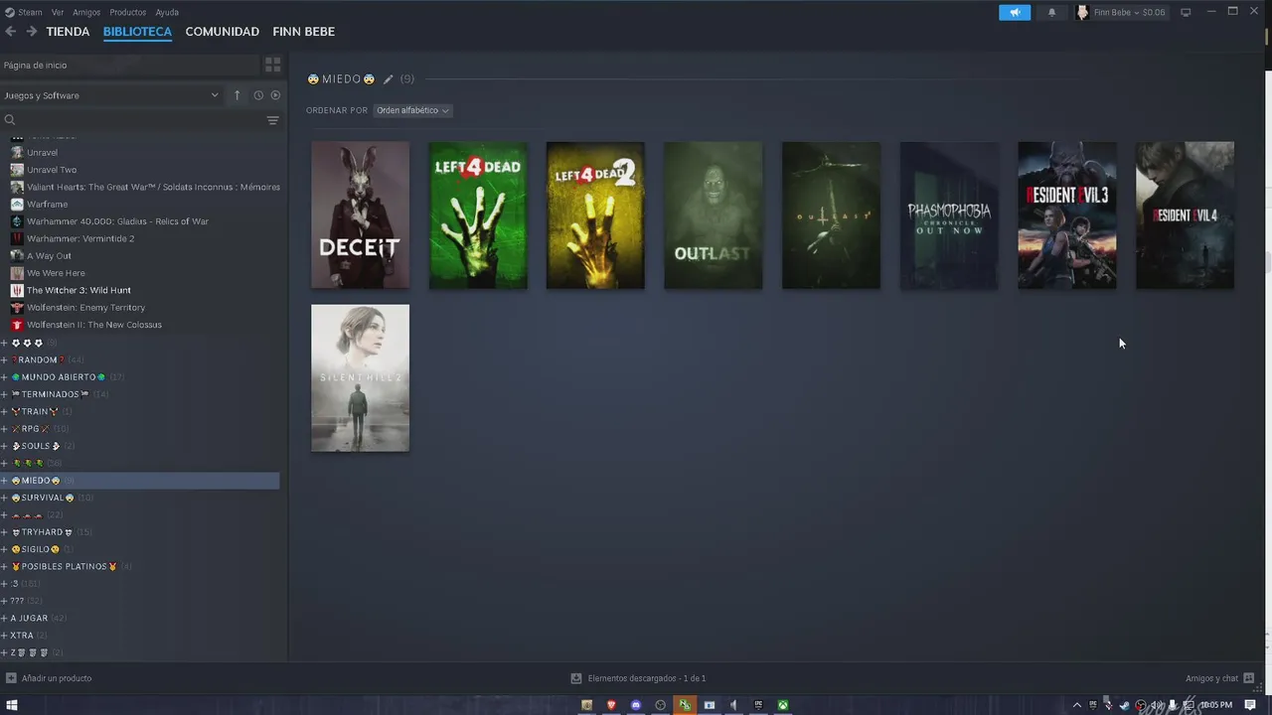Click Elementos descargados status text

coord(647,678)
